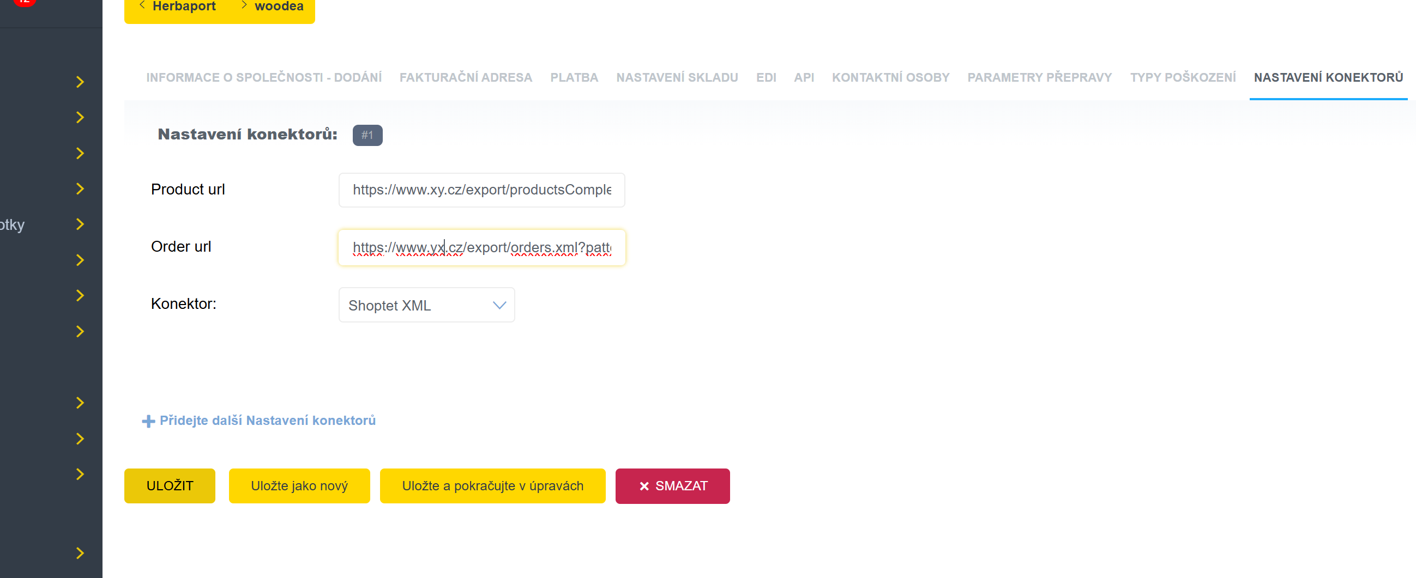Click 'Uložte a pokračujte v úpravách'

[x=492, y=486]
